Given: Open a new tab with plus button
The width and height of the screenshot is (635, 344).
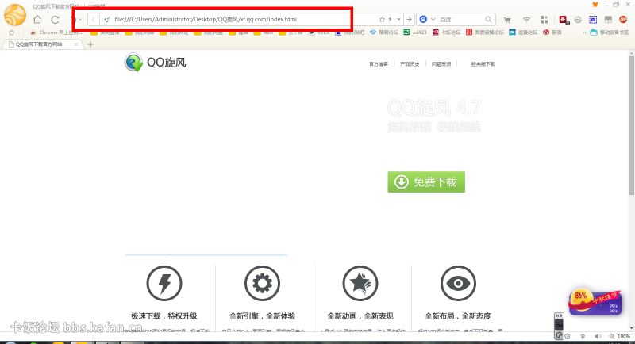Looking at the screenshot, I should click(90, 44).
